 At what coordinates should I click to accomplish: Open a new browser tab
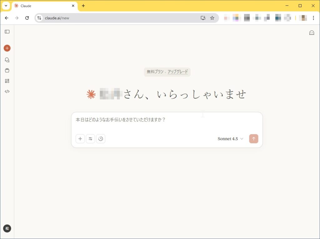point(83,6)
